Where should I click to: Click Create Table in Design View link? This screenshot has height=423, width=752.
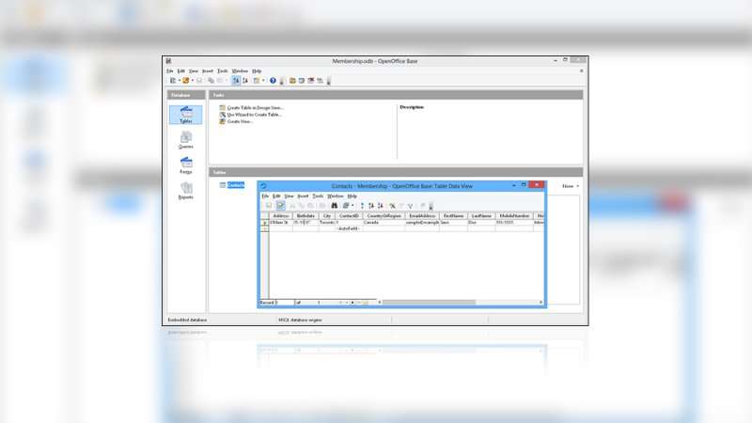pos(255,108)
